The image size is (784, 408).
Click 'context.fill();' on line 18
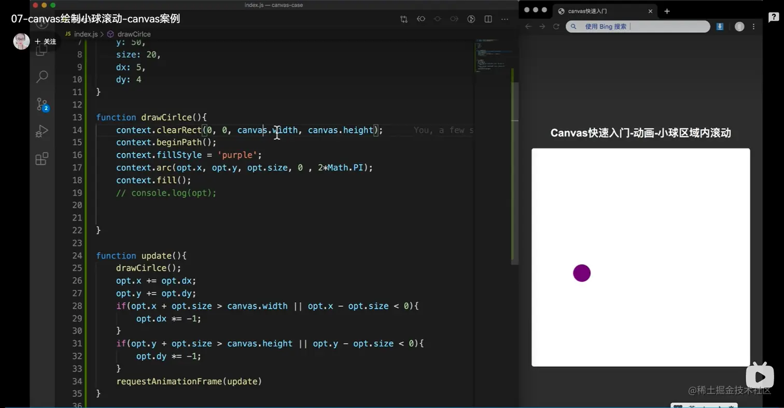pyautogui.click(x=154, y=180)
